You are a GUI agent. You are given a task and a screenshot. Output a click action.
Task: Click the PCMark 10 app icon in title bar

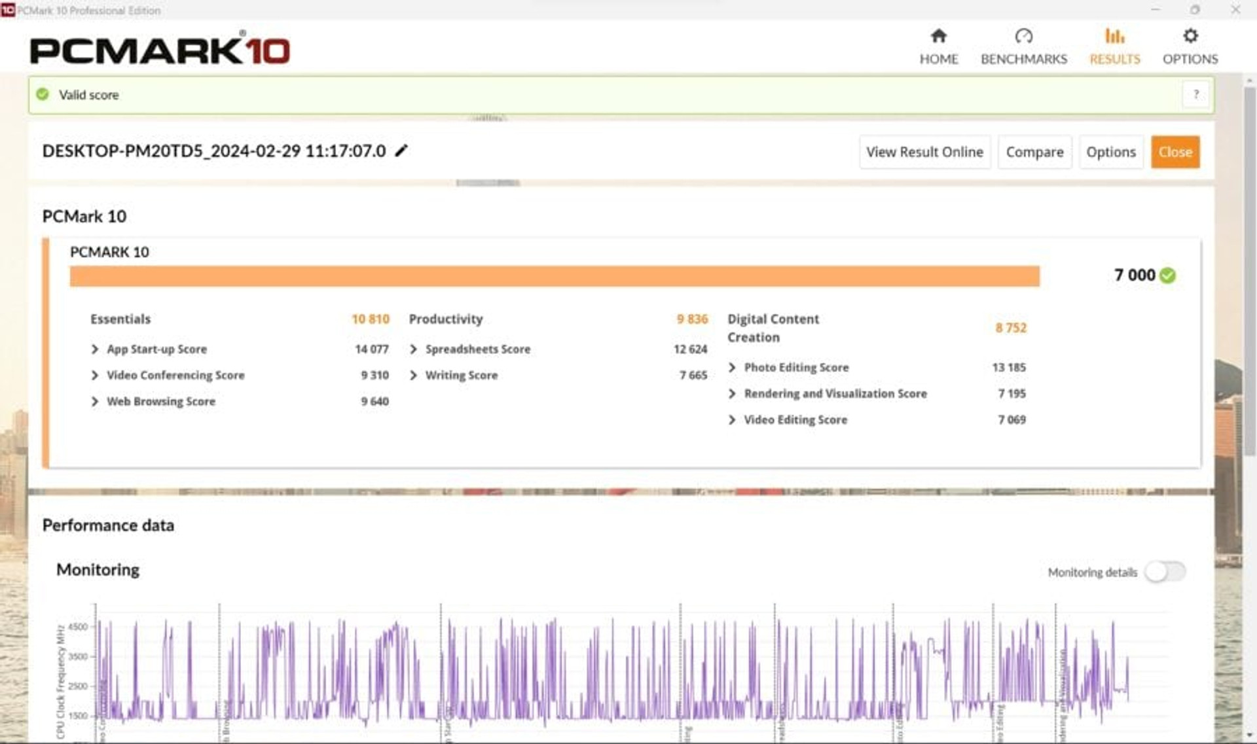(x=8, y=10)
